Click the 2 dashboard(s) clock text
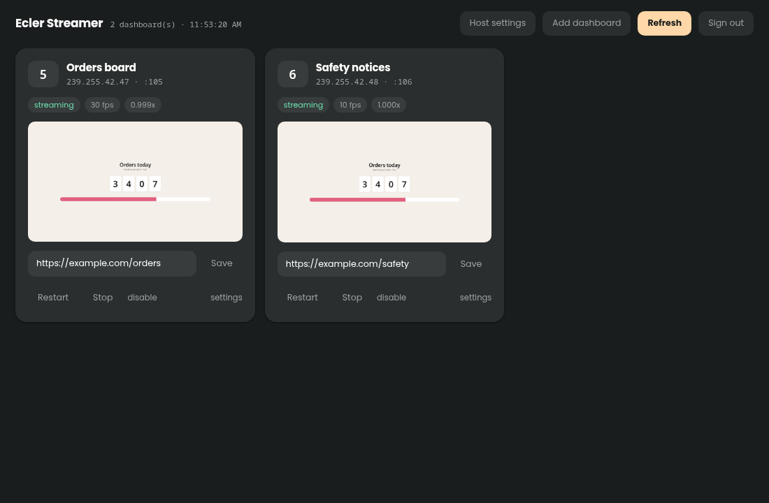769x503 pixels. [175, 24]
